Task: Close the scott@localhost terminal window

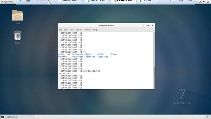Action: (152, 25)
